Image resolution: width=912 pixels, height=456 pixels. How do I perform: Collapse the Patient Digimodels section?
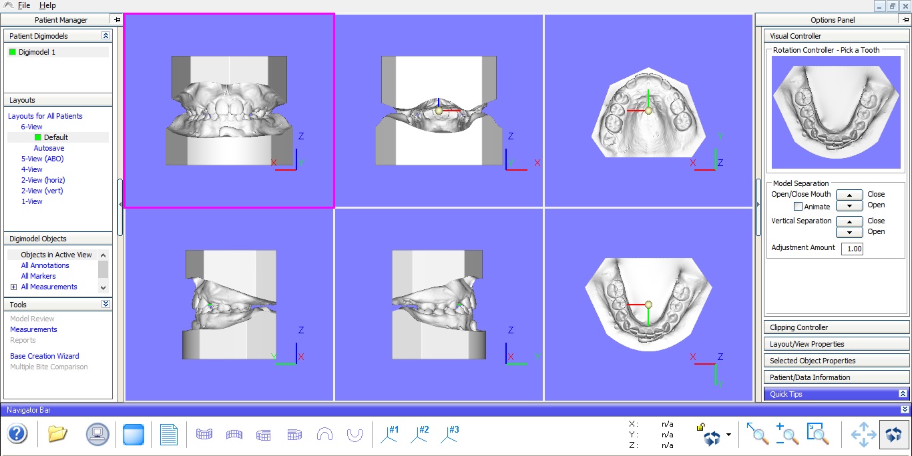105,36
